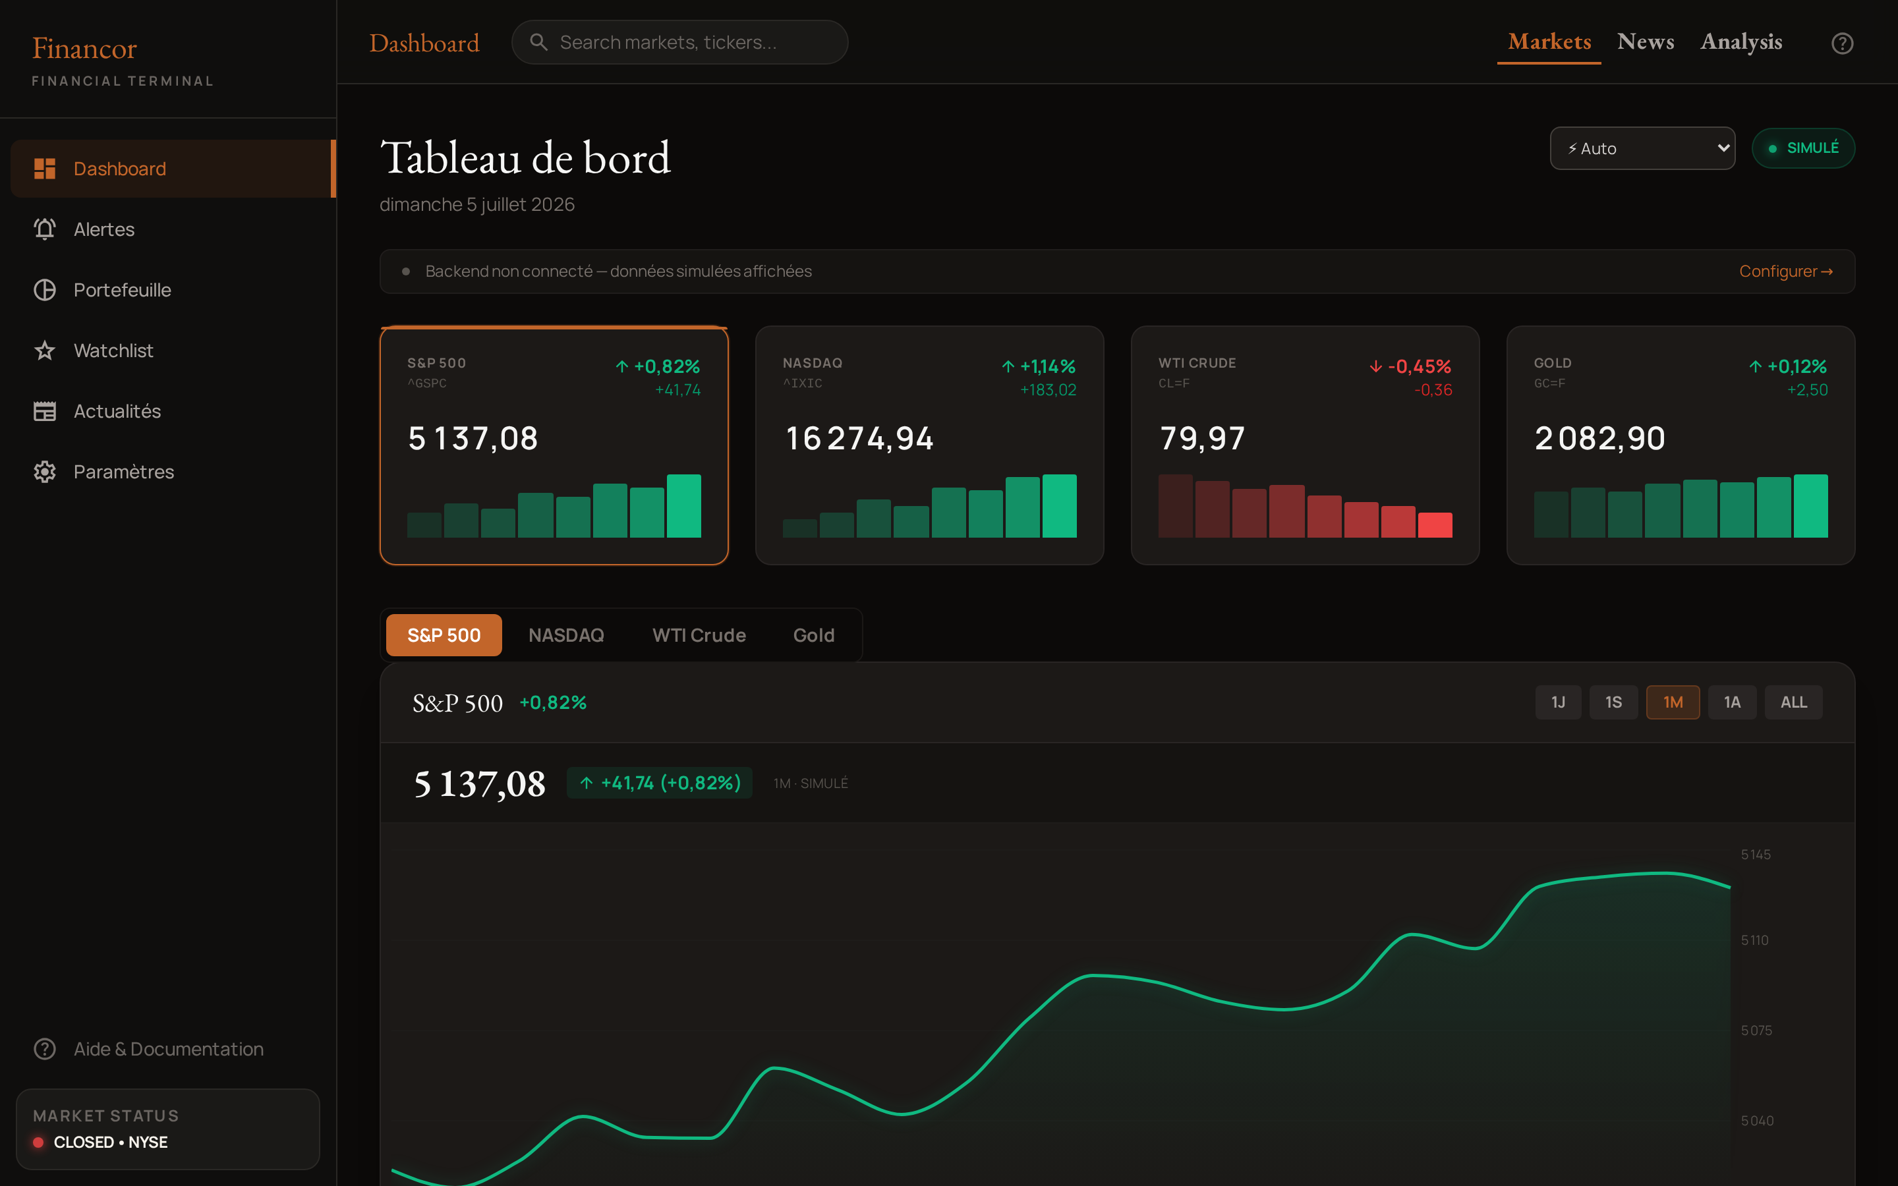Image resolution: width=1898 pixels, height=1186 pixels.
Task: Open the Auto data source dropdown
Action: [1642, 148]
